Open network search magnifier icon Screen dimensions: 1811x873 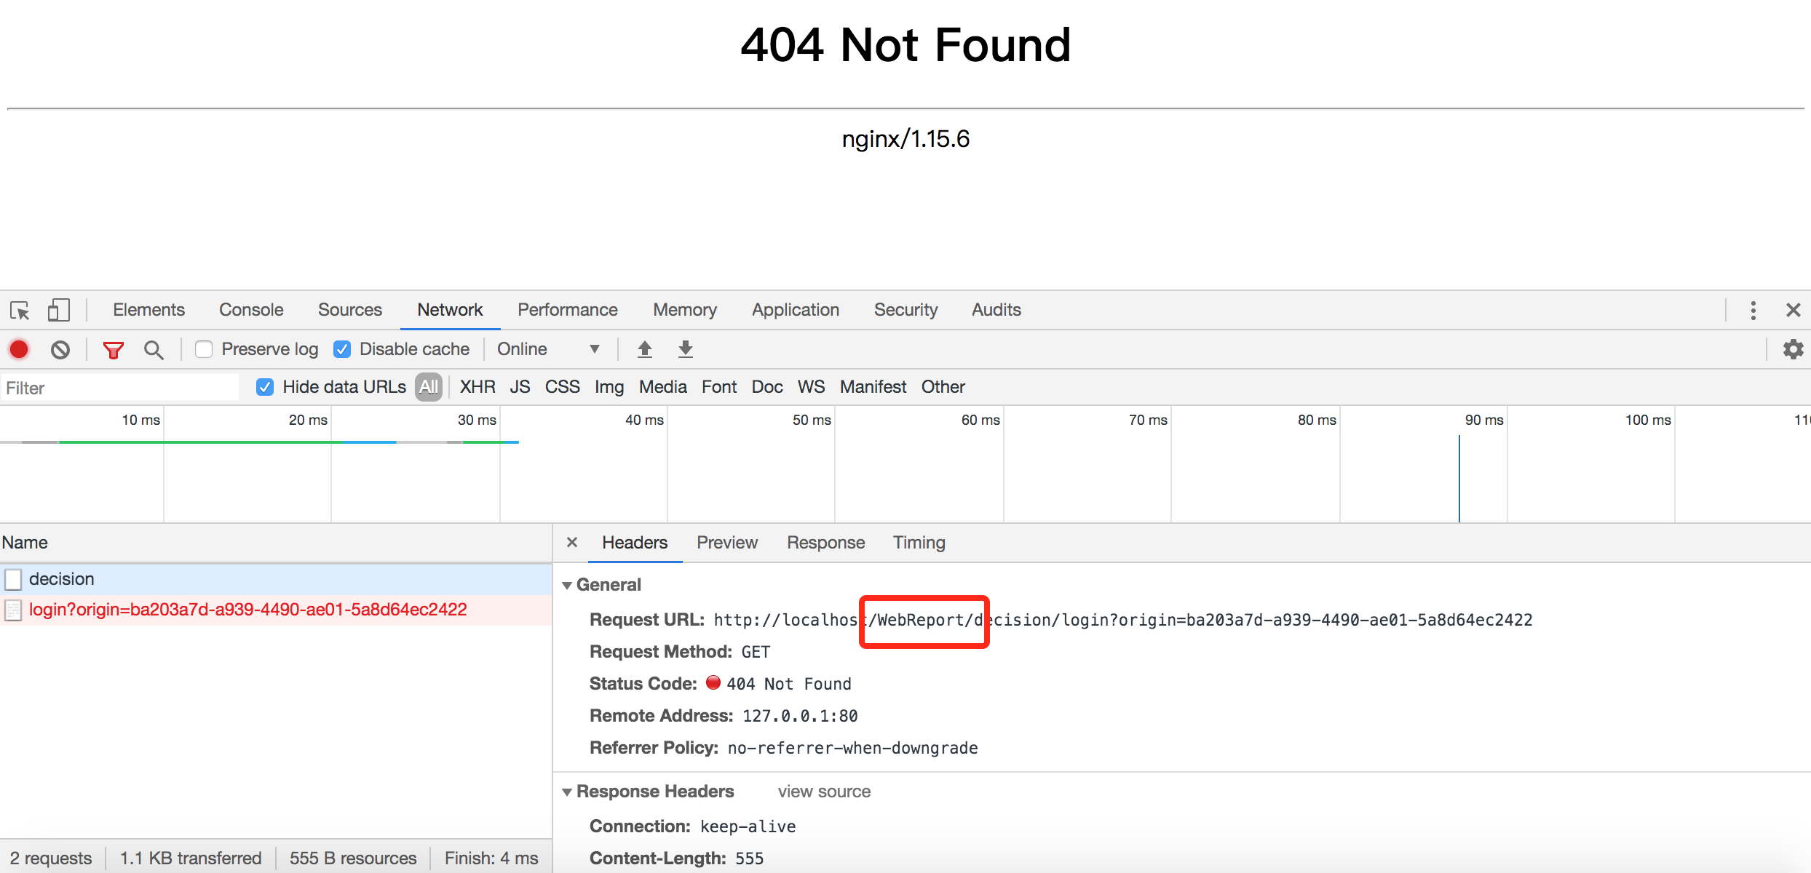point(153,350)
